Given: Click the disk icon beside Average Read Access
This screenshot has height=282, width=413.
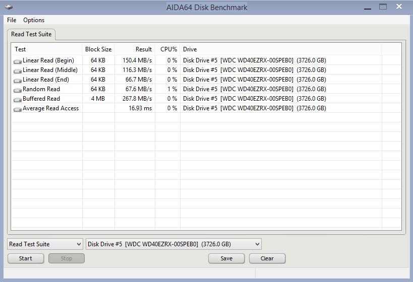Looking at the screenshot, I should coord(18,109).
